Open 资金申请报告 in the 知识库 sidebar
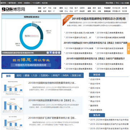 96,110
